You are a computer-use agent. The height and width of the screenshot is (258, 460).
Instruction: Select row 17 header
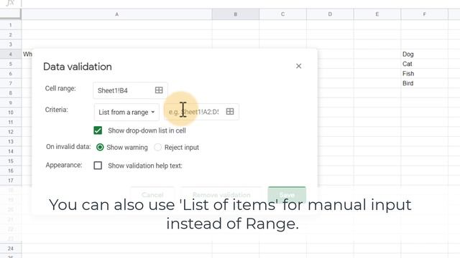pyautogui.click(x=11, y=180)
